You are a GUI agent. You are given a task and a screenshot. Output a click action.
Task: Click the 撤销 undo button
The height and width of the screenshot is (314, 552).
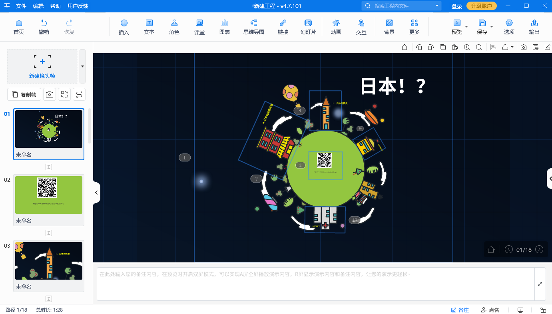pyautogui.click(x=44, y=27)
